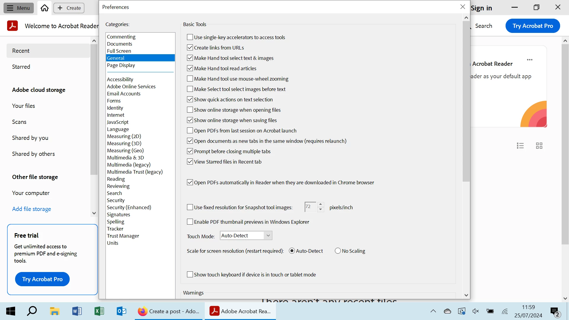Image resolution: width=569 pixels, height=320 pixels.
Task: Select the Security (Enhanced) category
Action: coord(129,207)
